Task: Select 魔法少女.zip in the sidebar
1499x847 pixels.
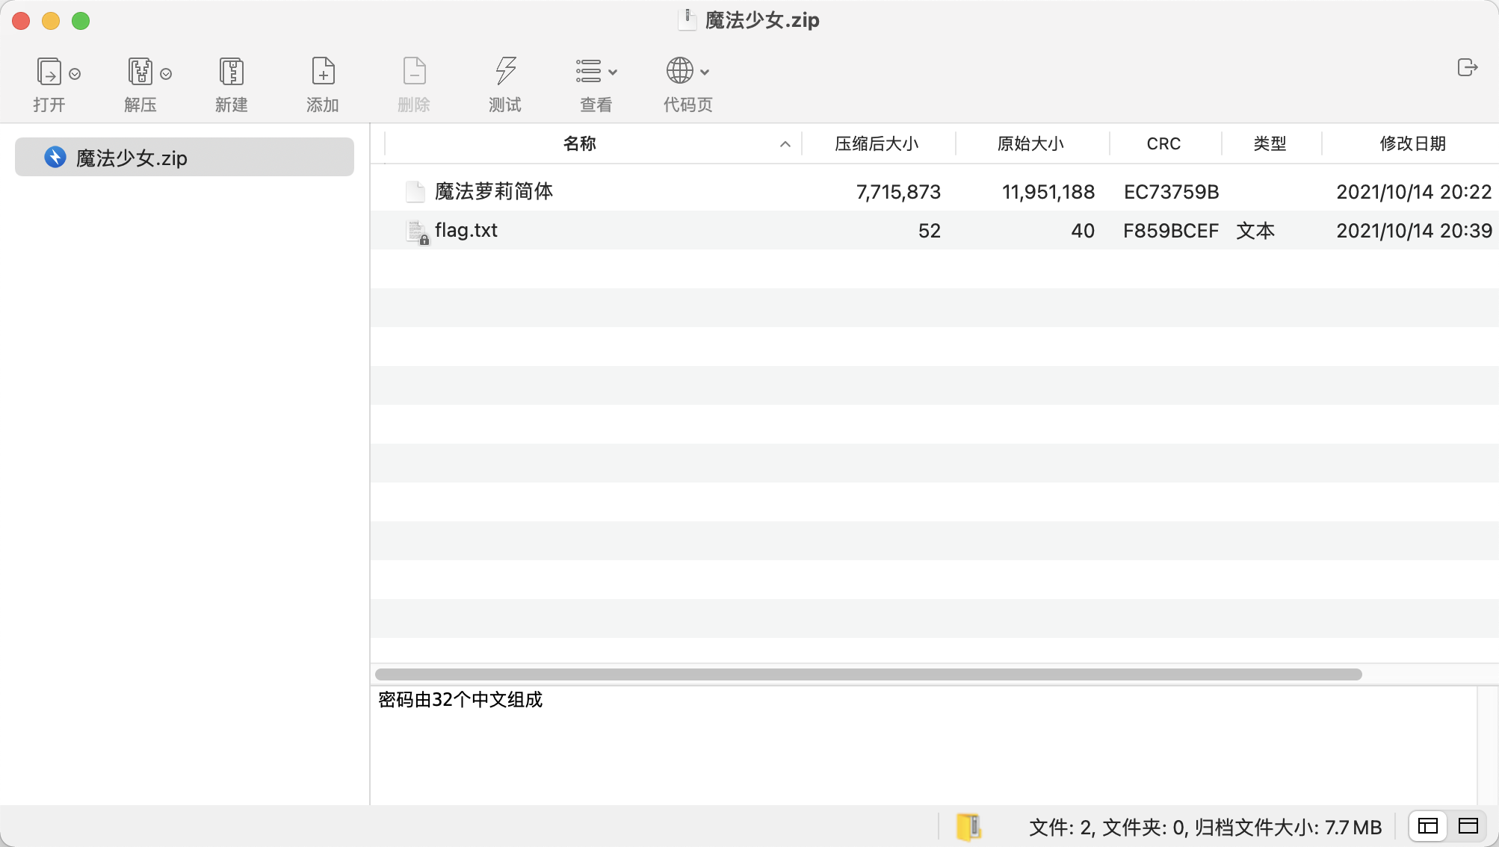Action: pos(185,157)
